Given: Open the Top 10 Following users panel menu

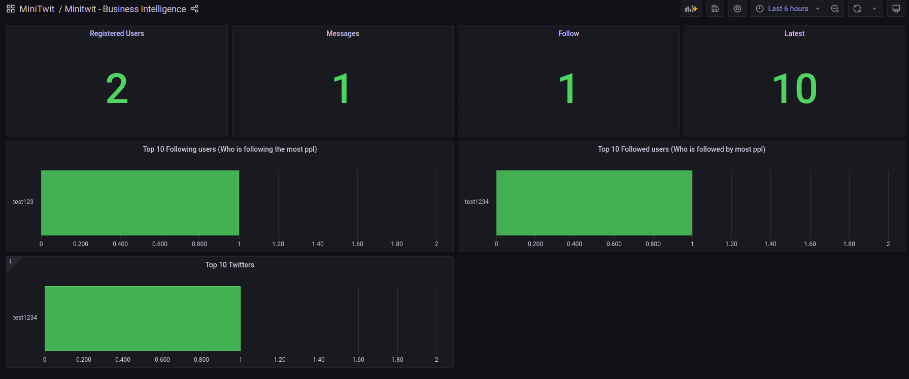Looking at the screenshot, I should tap(230, 149).
